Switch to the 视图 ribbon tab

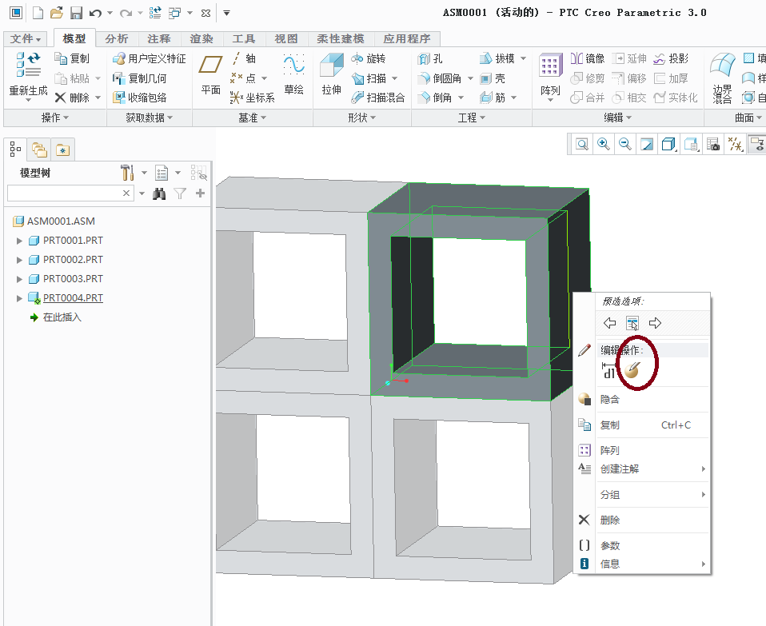[x=285, y=38]
